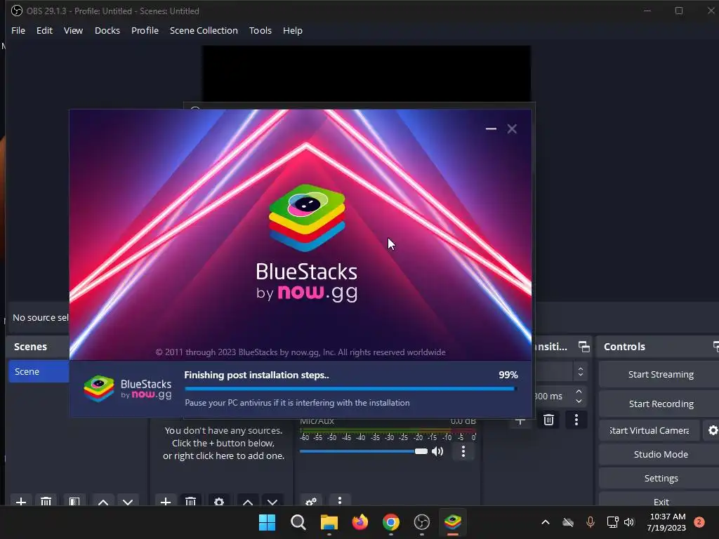Open the Edit menu
This screenshot has height=539, width=719.
click(44, 30)
